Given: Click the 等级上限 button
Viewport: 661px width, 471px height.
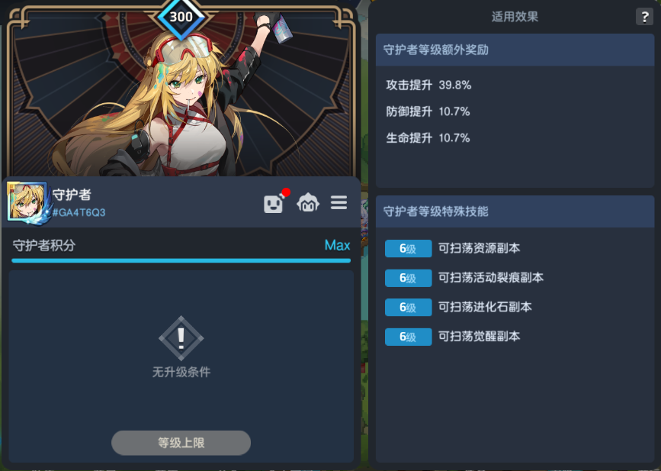Looking at the screenshot, I should (181, 443).
